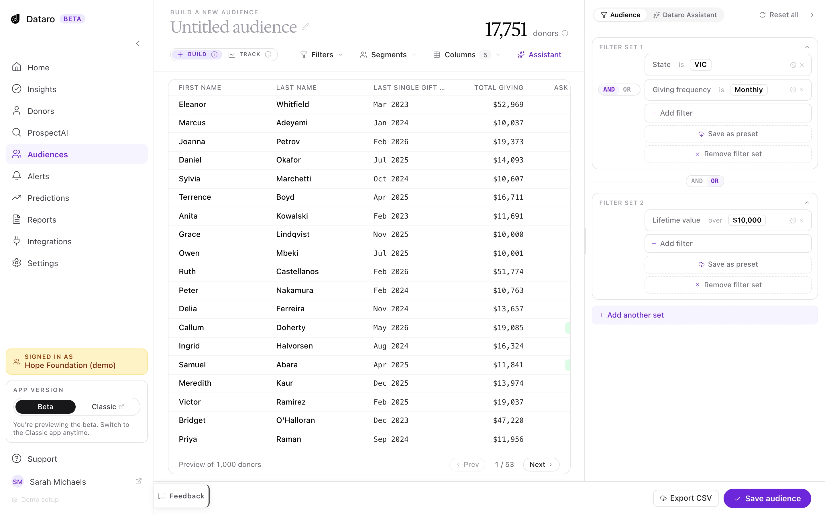Switch filter set 1 logic to OR
Image resolution: width=825 pixels, height=515 pixels.
click(x=627, y=89)
